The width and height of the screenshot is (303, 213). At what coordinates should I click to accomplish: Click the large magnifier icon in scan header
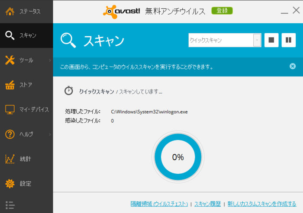(68, 40)
